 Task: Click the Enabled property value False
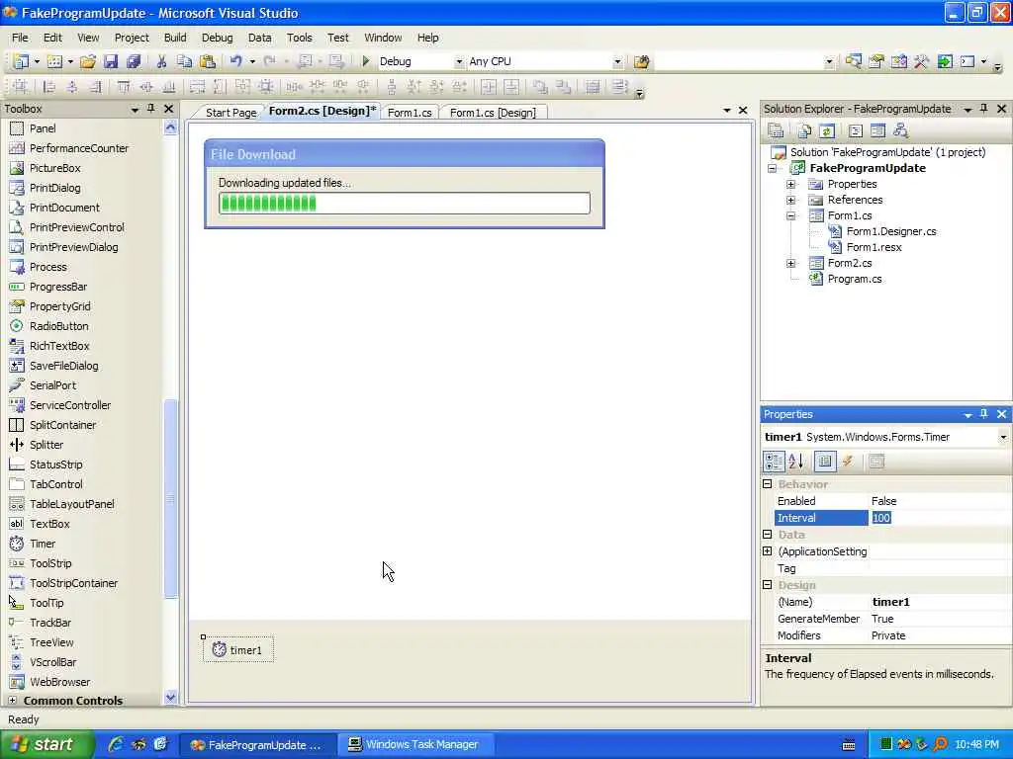pyautogui.click(x=940, y=501)
